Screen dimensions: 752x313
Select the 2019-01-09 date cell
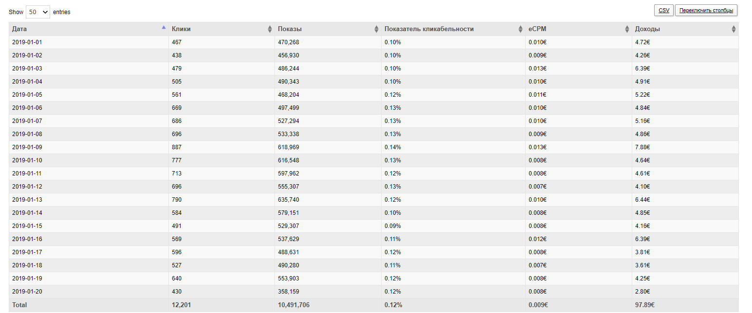[x=27, y=147]
